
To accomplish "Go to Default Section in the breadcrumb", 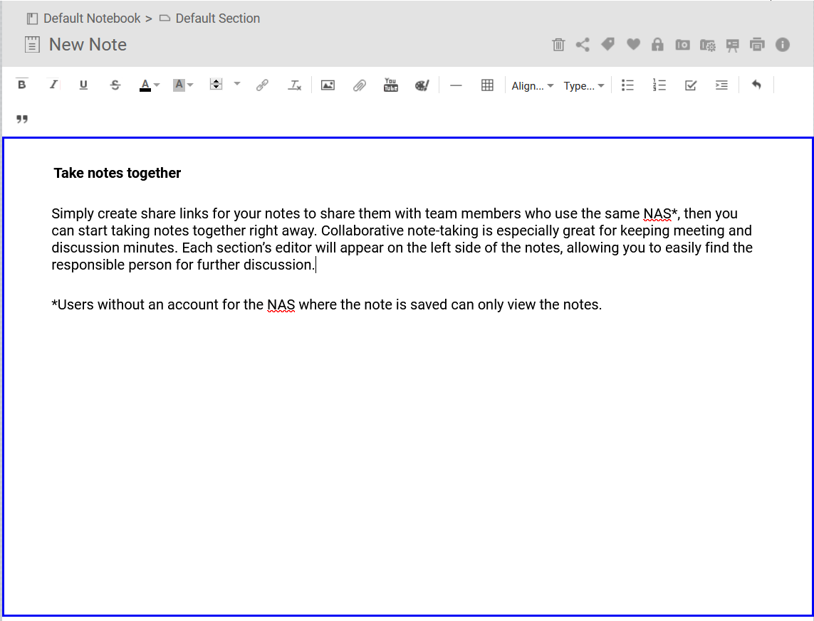I will [x=217, y=18].
